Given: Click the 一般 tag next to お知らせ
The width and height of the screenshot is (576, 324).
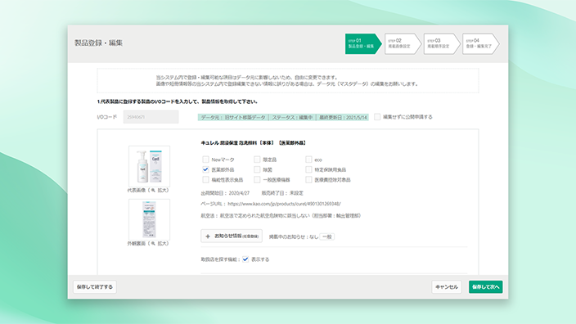Looking at the screenshot, I should 327,237.
